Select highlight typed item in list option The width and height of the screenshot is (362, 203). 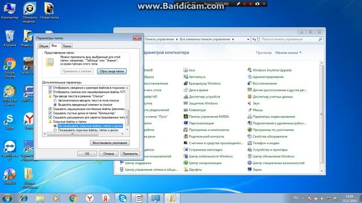[x=55, y=105]
